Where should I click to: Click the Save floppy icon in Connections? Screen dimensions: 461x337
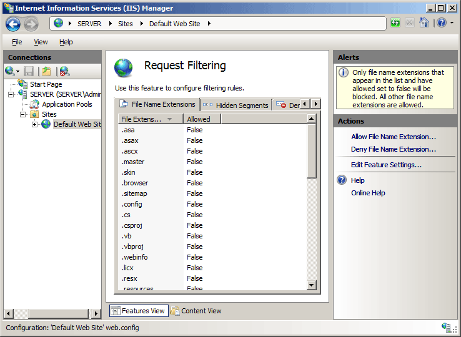click(29, 71)
